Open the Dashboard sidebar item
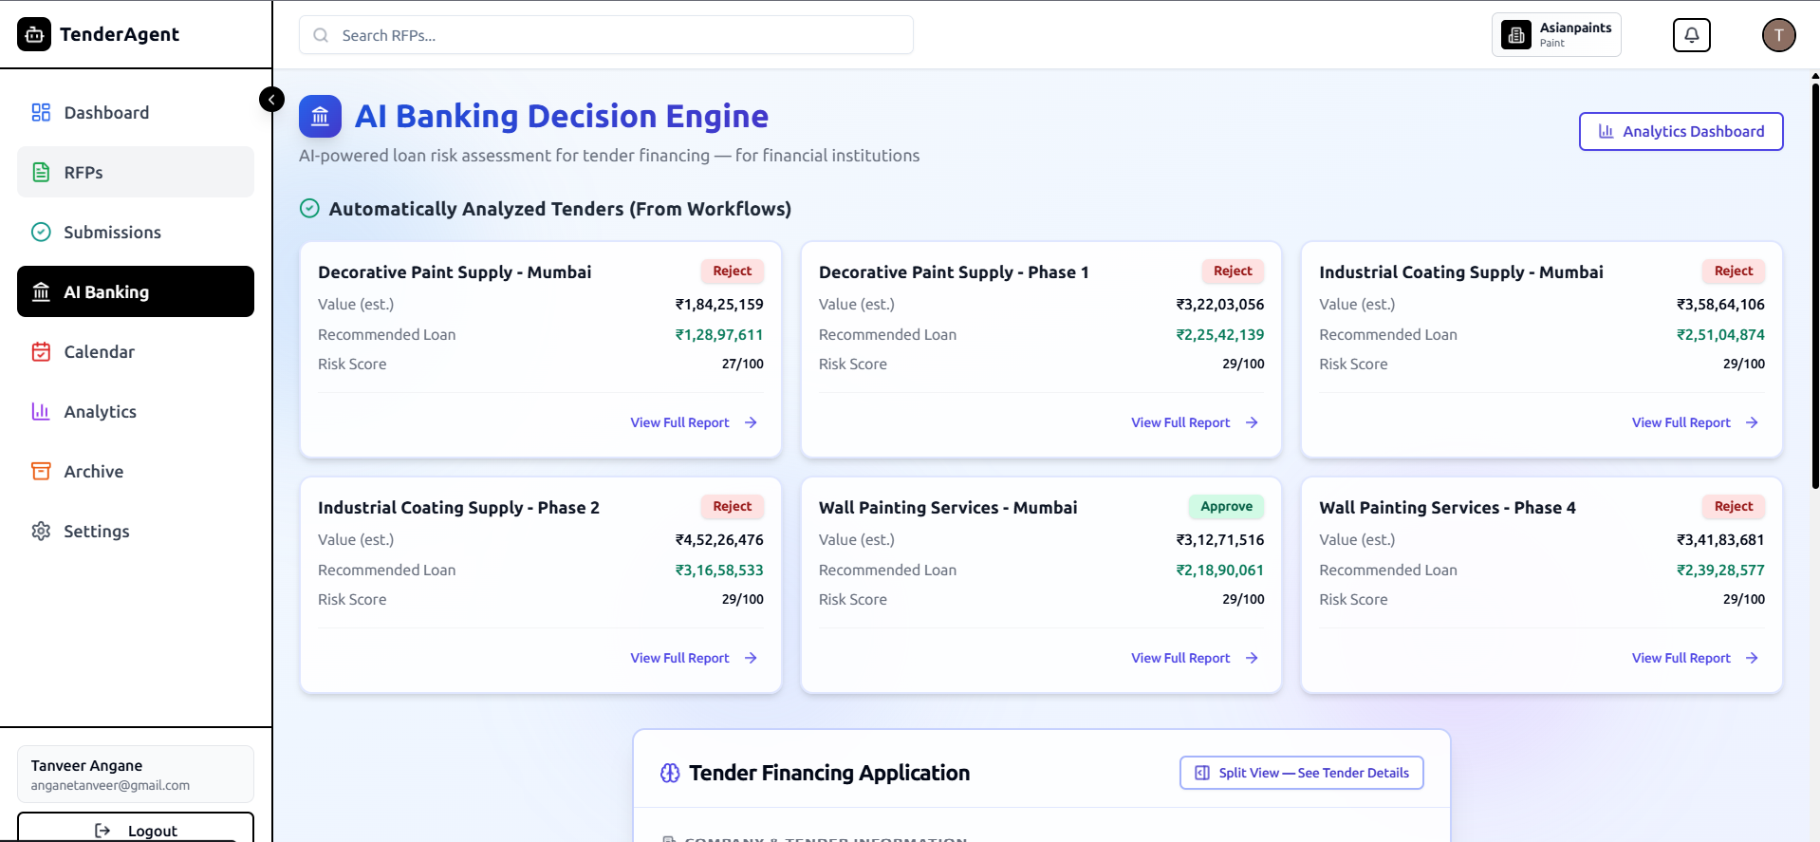The height and width of the screenshot is (842, 1820). point(136,113)
